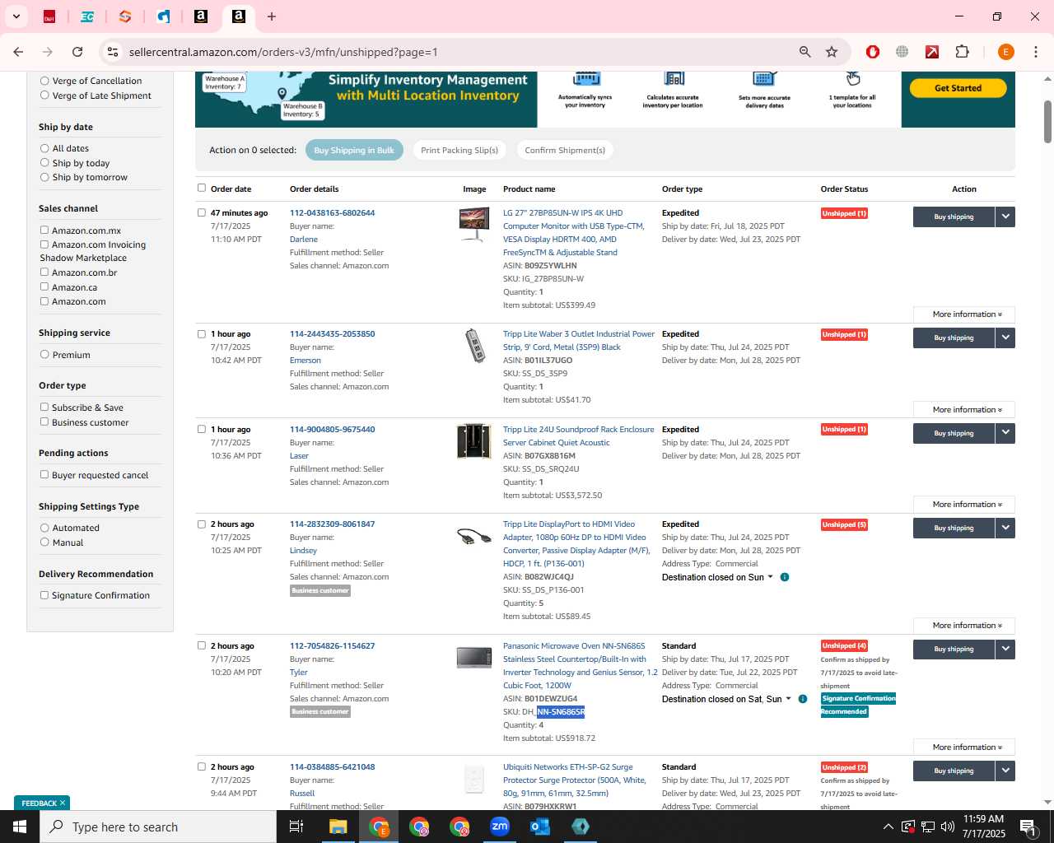Open the Chrome profile avatar E
This screenshot has width=1054, height=843.
1005,52
